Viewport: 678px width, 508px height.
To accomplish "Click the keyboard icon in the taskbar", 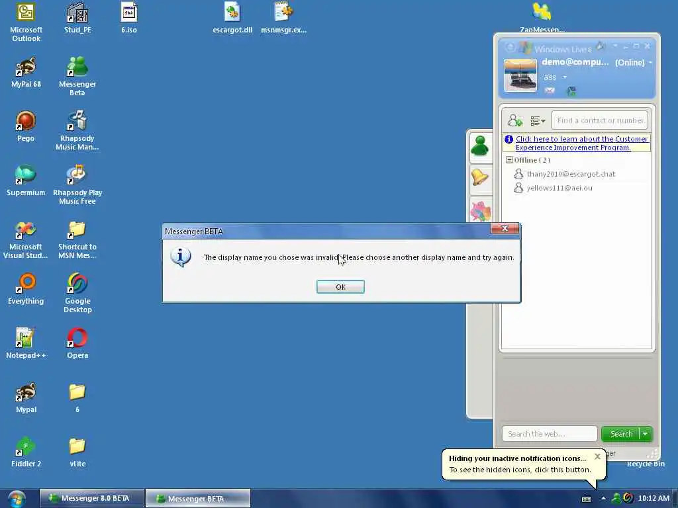I will coord(587,499).
